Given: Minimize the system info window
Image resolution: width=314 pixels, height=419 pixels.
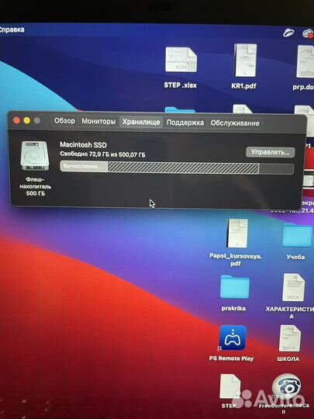Looking at the screenshot, I should click(26, 120).
